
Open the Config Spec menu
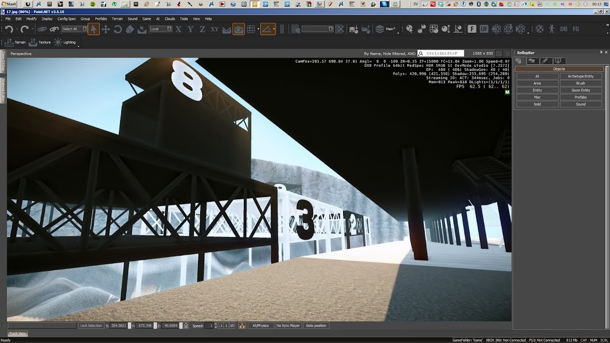(67, 19)
